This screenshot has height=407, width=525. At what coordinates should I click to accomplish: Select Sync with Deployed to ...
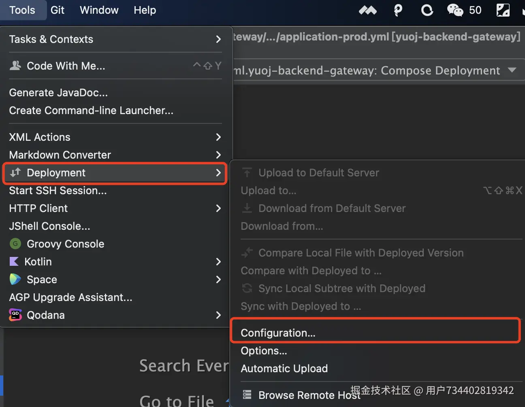[378, 306]
